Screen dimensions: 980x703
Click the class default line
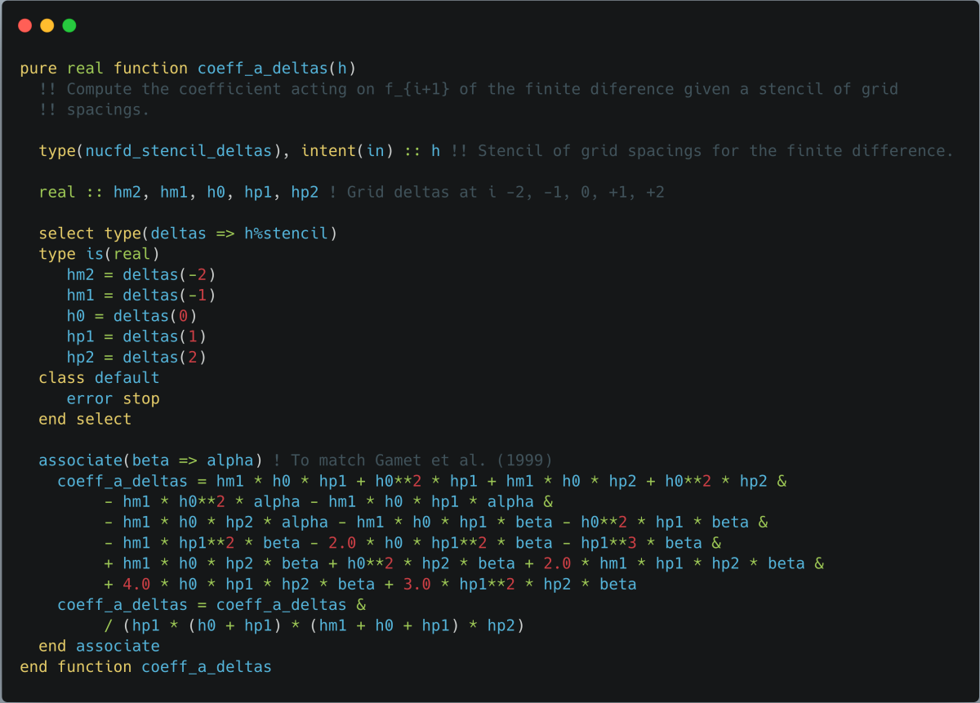(99, 378)
